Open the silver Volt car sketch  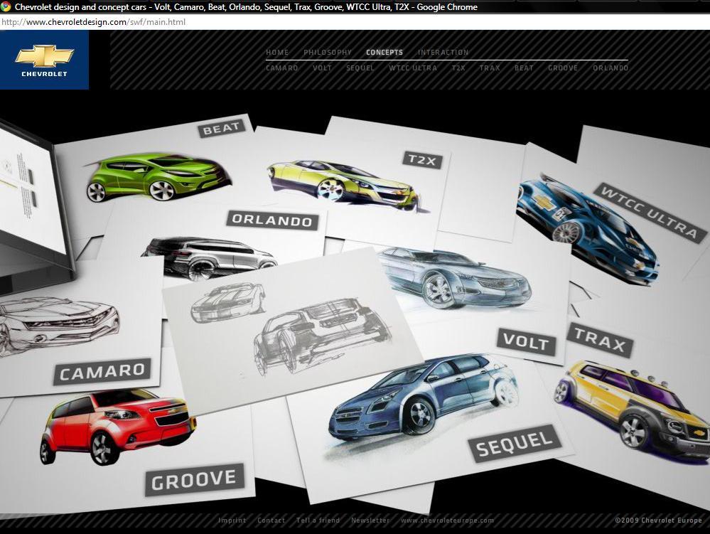(x=455, y=277)
